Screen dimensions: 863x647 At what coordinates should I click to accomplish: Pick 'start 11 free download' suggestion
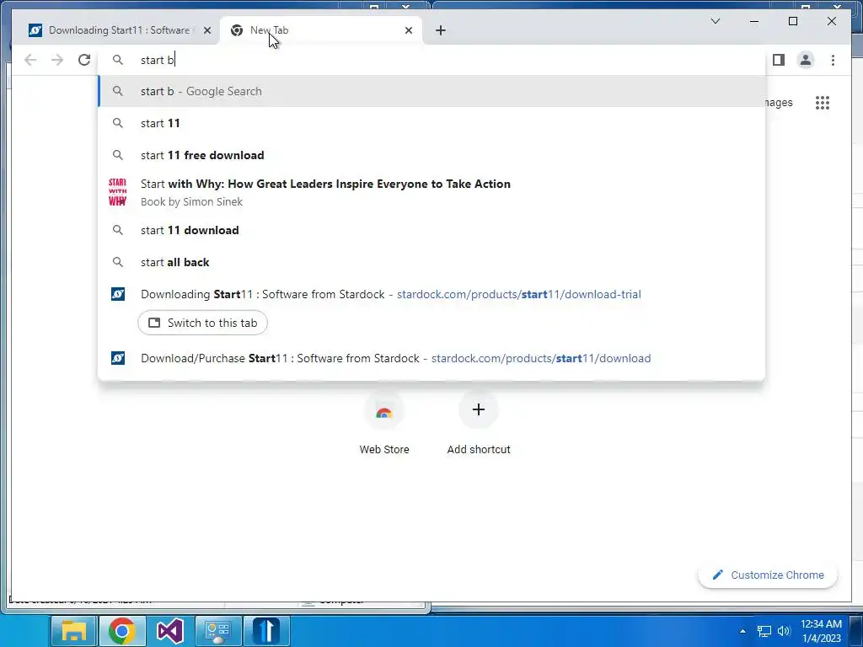pos(431,155)
